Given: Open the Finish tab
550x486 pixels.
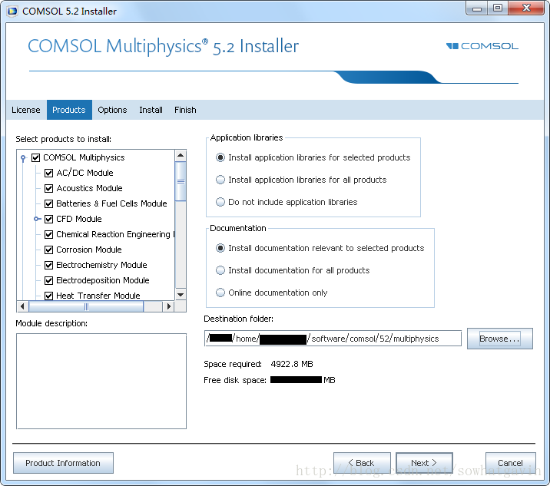Looking at the screenshot, I should pos(185,110).
